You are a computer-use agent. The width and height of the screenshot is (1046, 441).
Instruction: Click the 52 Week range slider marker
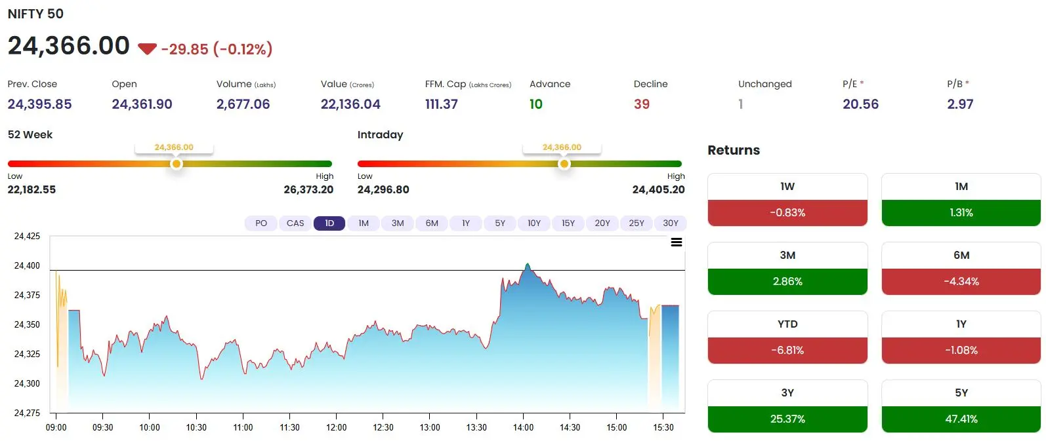pyautogui.click(x=176, y=164)
